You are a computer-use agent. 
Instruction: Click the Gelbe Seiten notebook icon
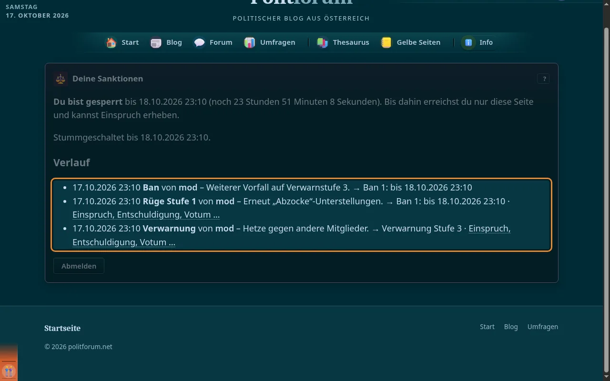coord(386,42)
